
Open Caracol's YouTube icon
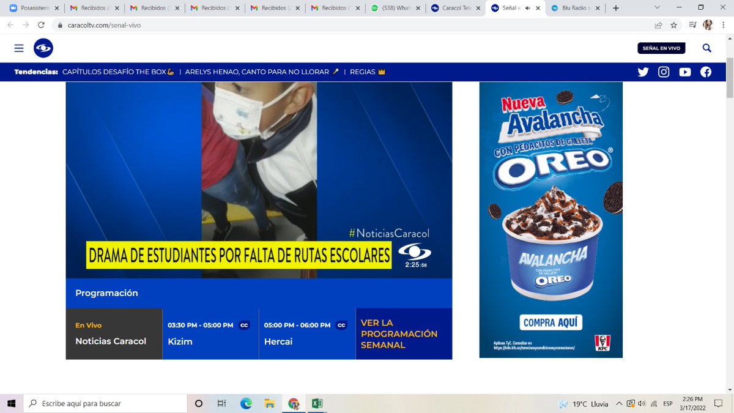[x=685, y=72]
